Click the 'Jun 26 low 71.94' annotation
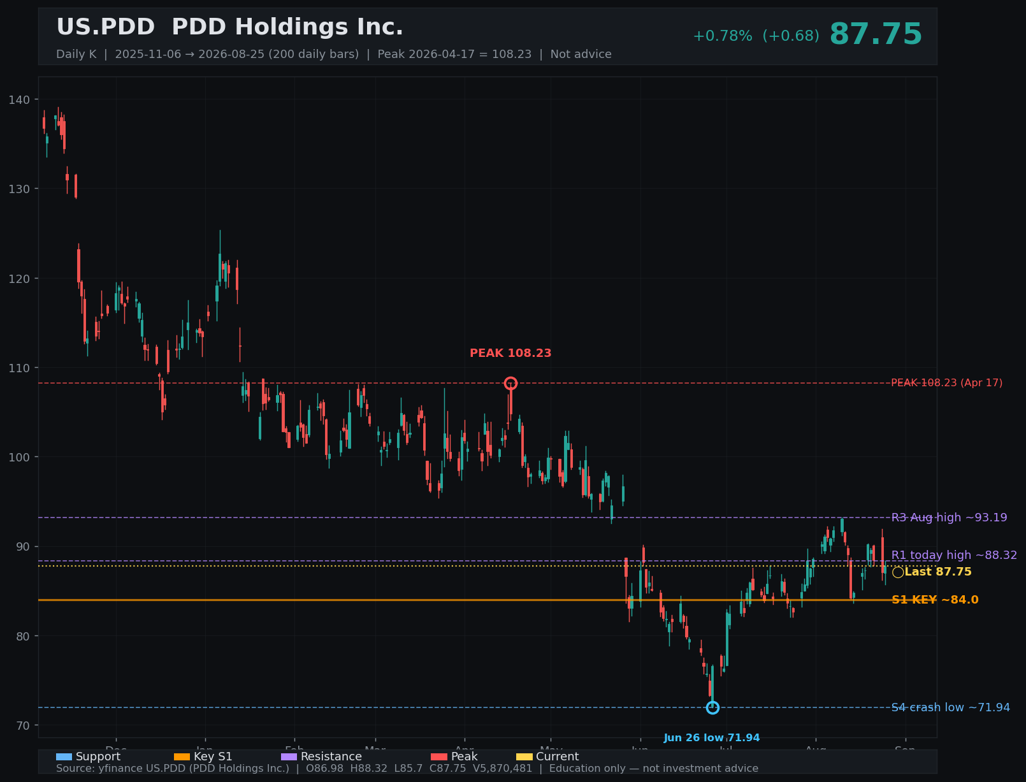 coord(712,738)
